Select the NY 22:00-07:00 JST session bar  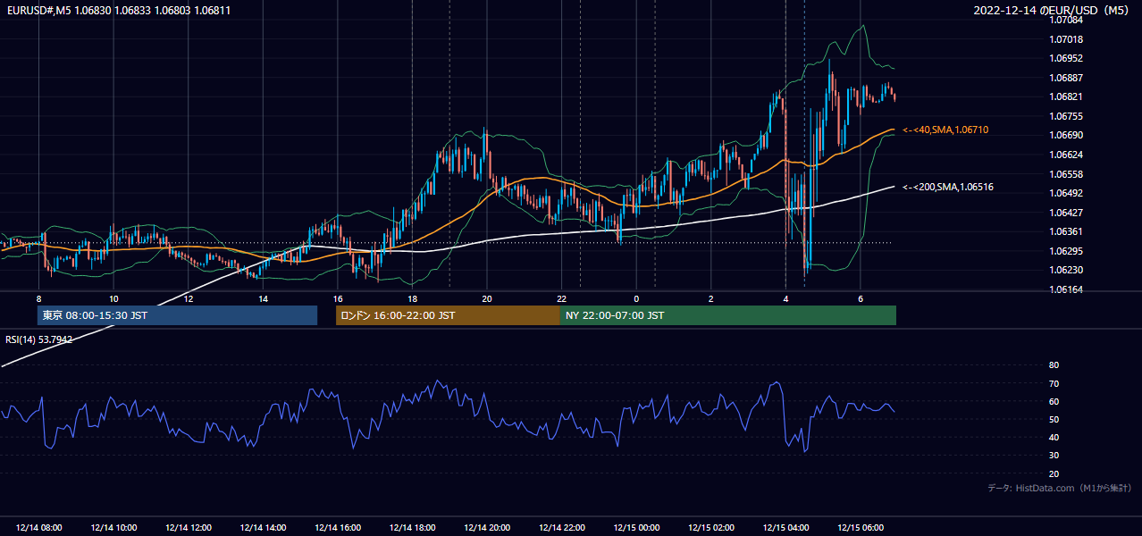pyautogui.click(x=728, y=315)
